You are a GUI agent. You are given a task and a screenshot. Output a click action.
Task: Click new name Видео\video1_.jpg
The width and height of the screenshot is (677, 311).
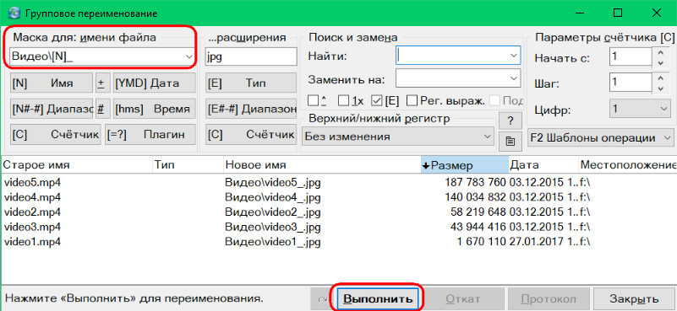click(273, 242)
